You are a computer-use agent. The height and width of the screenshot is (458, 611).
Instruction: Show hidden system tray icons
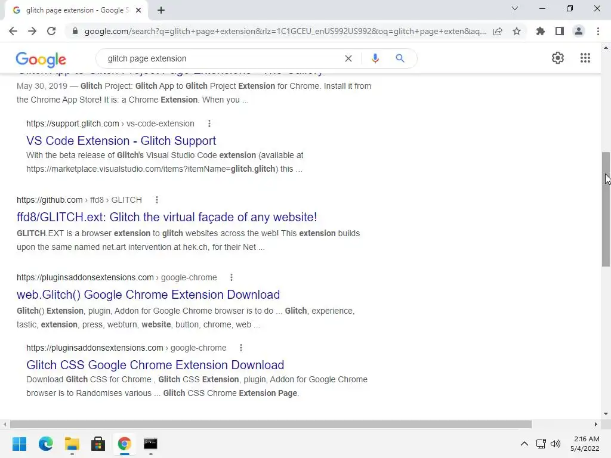pyautogui.click(x=524, y=444)
